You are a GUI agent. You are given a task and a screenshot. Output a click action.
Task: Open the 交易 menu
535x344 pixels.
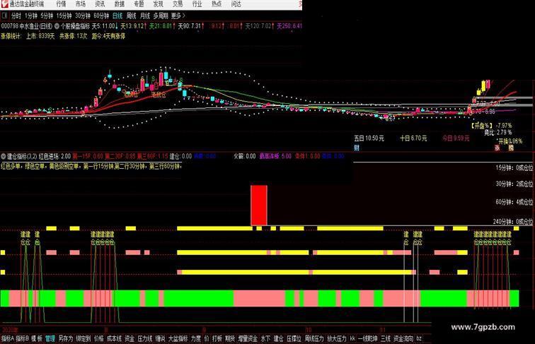pos(178,4)
